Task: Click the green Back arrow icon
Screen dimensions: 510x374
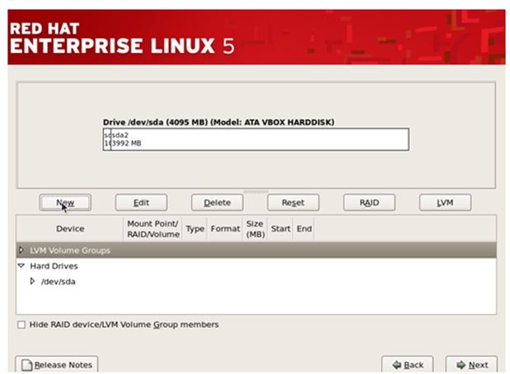Action: (x=396, y=365)
